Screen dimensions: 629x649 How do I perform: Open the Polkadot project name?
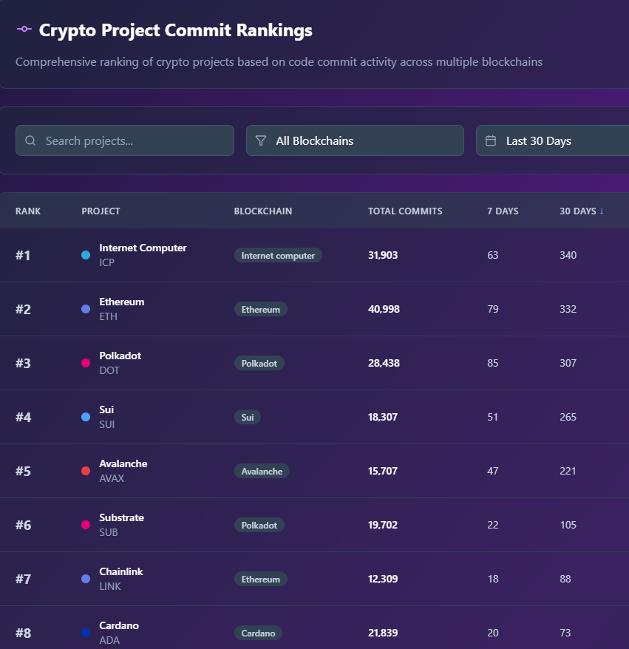tap(120, 356)
